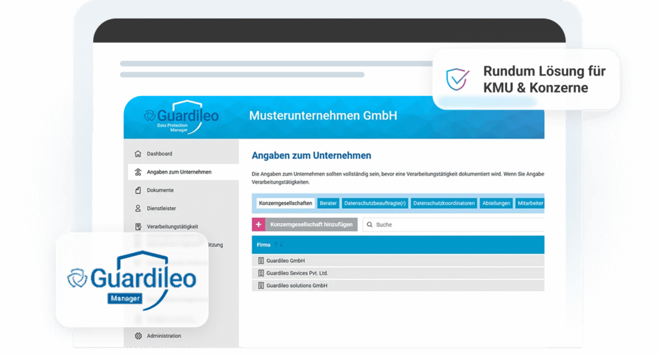
Task: Click the pink plus icon
Action: point(258,224)
